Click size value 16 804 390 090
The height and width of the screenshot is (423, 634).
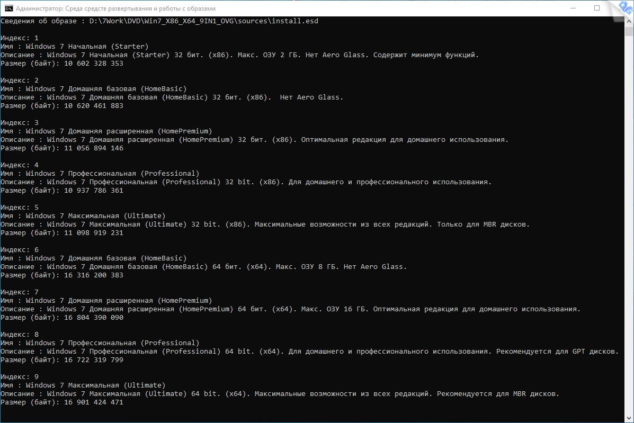(x=93, y=318)
